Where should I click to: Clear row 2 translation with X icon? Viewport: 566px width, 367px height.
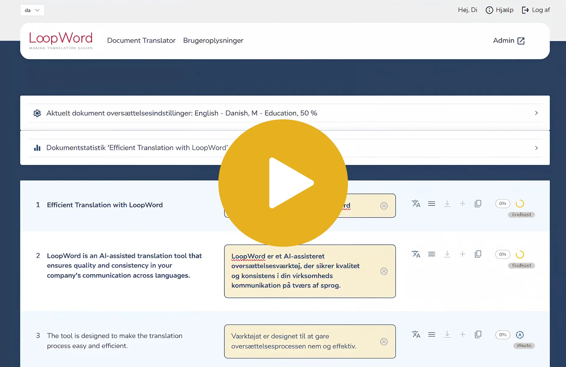click(384, 271)
